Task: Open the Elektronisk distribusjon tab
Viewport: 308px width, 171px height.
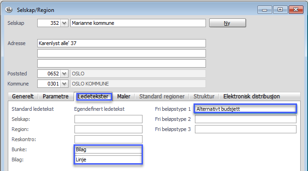Action: point(251,97)
